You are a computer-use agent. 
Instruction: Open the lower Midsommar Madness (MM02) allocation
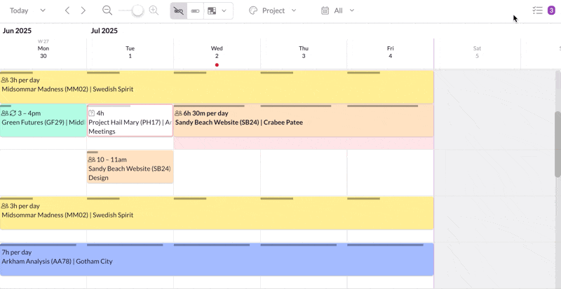pos(217,213)
